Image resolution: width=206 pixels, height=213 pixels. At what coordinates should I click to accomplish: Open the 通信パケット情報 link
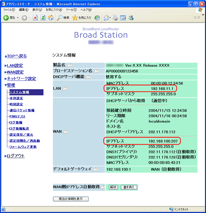coord(22,110)
